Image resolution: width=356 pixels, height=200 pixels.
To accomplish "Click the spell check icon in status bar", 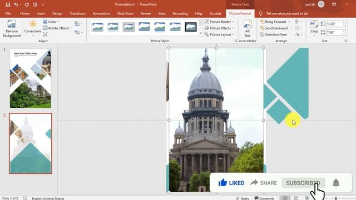I will pos(25,198).
